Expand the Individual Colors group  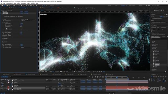2,37
